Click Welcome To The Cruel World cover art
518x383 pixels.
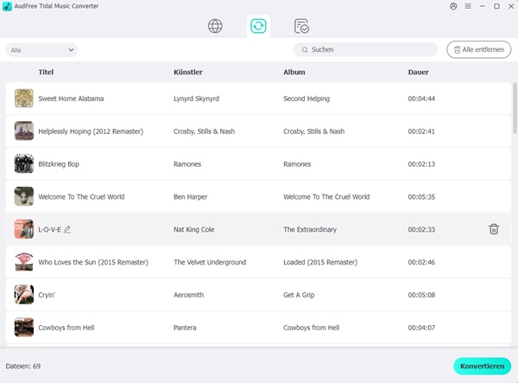coord(24,196)
